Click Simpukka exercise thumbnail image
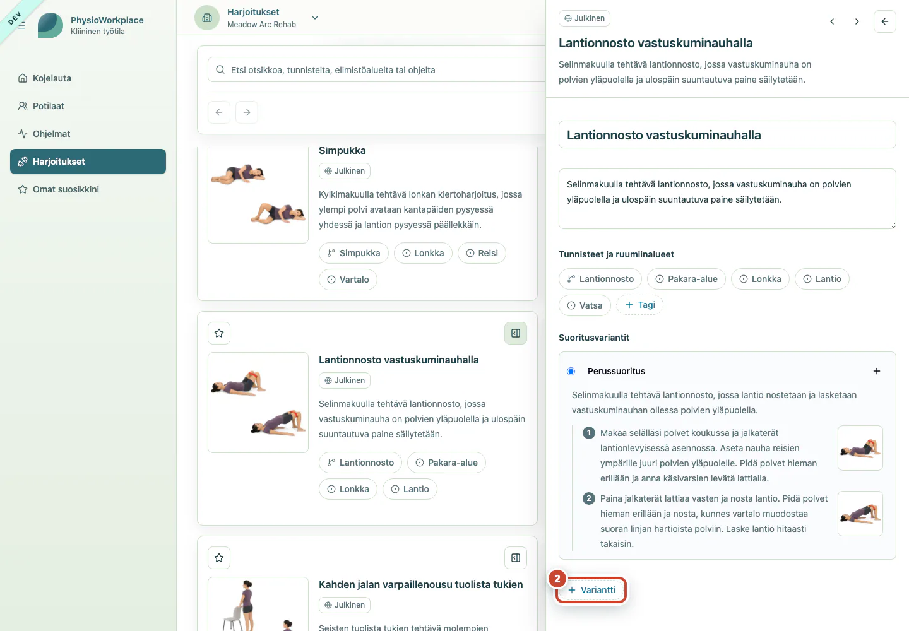This screenshot has height=631, width=909. pos(258,194)
